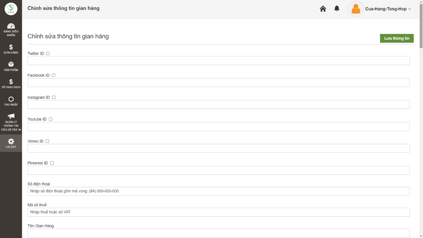
Task: Click the Lưu thông tin button
Action: point(397,38)
